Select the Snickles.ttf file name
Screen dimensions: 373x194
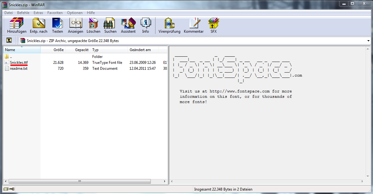click(19, 63)
